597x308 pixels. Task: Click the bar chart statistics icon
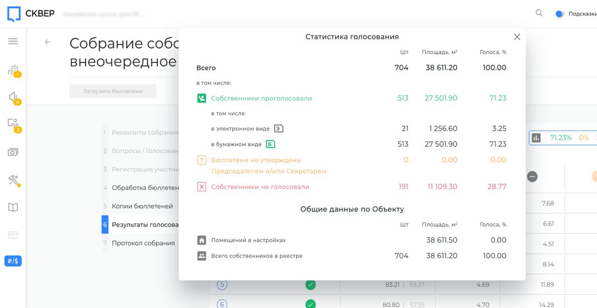pyautogui.click(x=536, y=138)
